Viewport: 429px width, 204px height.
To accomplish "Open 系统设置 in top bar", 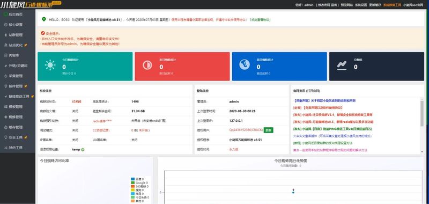I will point(360,5).
